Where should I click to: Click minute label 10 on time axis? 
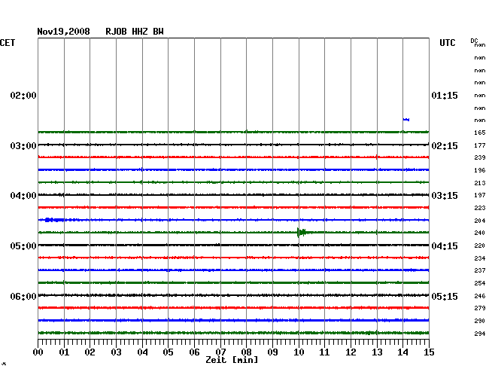pos(299,352)
